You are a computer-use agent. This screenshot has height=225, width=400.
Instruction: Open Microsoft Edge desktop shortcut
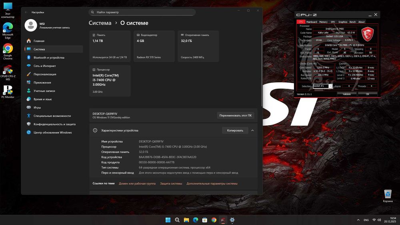tap(8, 31)
